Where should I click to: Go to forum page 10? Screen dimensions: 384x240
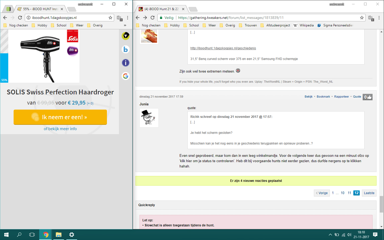343,193
